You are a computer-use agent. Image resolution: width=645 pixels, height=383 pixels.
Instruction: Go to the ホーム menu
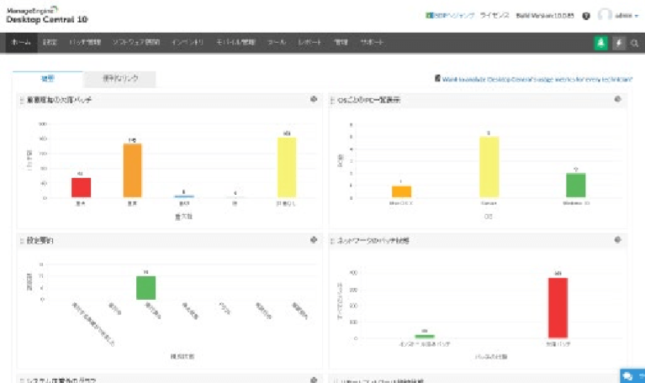[21, 42]
